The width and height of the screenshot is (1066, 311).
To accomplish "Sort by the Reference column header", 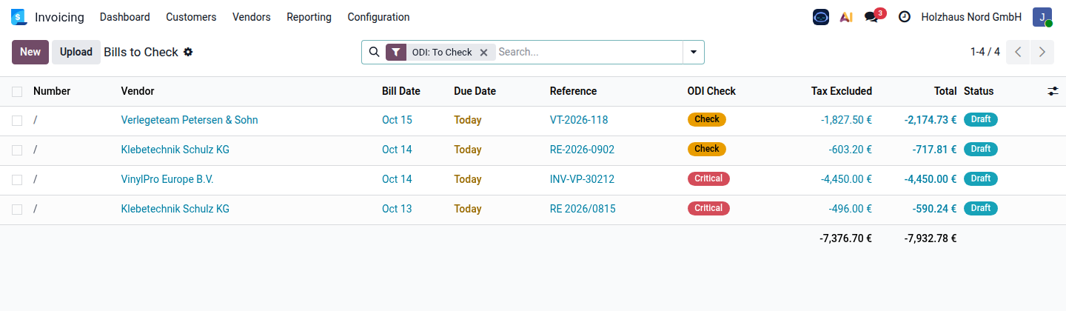I will (573, 91).
